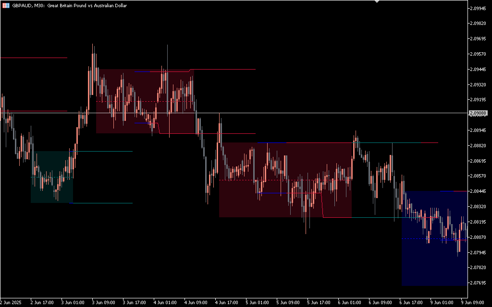Click the 2.09570 price scale label
The image size is (492, 307).
(x=479, y=54)
